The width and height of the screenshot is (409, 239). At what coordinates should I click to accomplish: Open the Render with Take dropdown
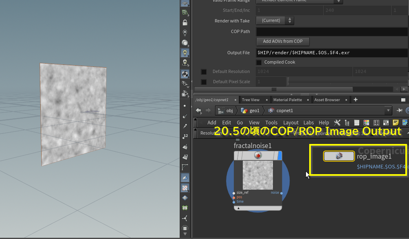click(x=275, y=20)
